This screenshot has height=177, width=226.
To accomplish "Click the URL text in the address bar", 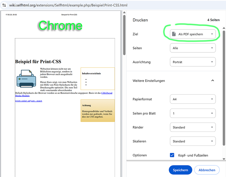I will [68, 5].
